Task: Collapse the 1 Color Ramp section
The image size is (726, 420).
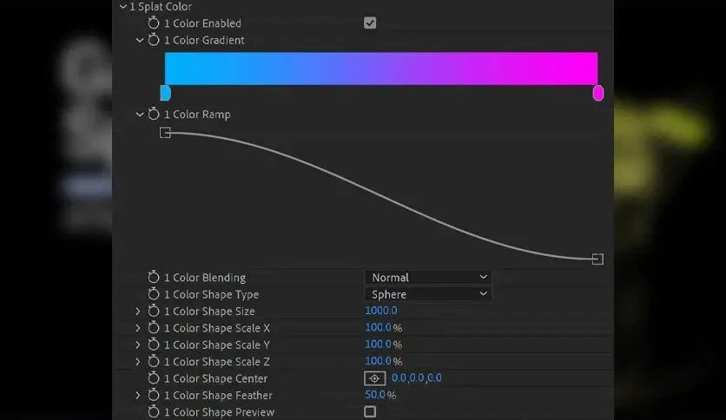Action: [x=139, y=115]
